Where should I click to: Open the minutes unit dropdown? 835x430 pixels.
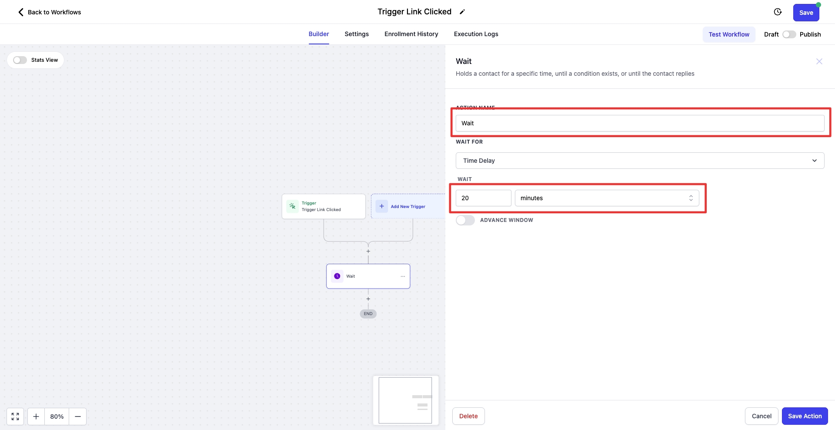(607, 198)
